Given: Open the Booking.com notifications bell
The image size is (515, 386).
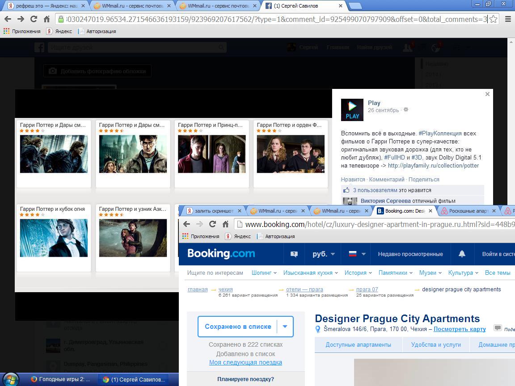Looking at the screenshot, I should coord(462,254).
